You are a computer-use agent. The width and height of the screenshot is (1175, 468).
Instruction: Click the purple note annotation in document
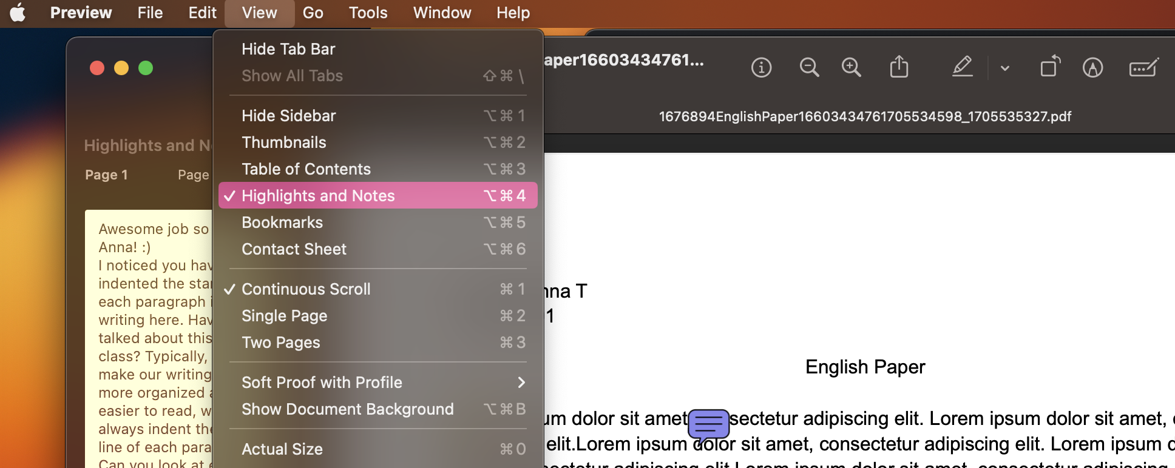708,426
